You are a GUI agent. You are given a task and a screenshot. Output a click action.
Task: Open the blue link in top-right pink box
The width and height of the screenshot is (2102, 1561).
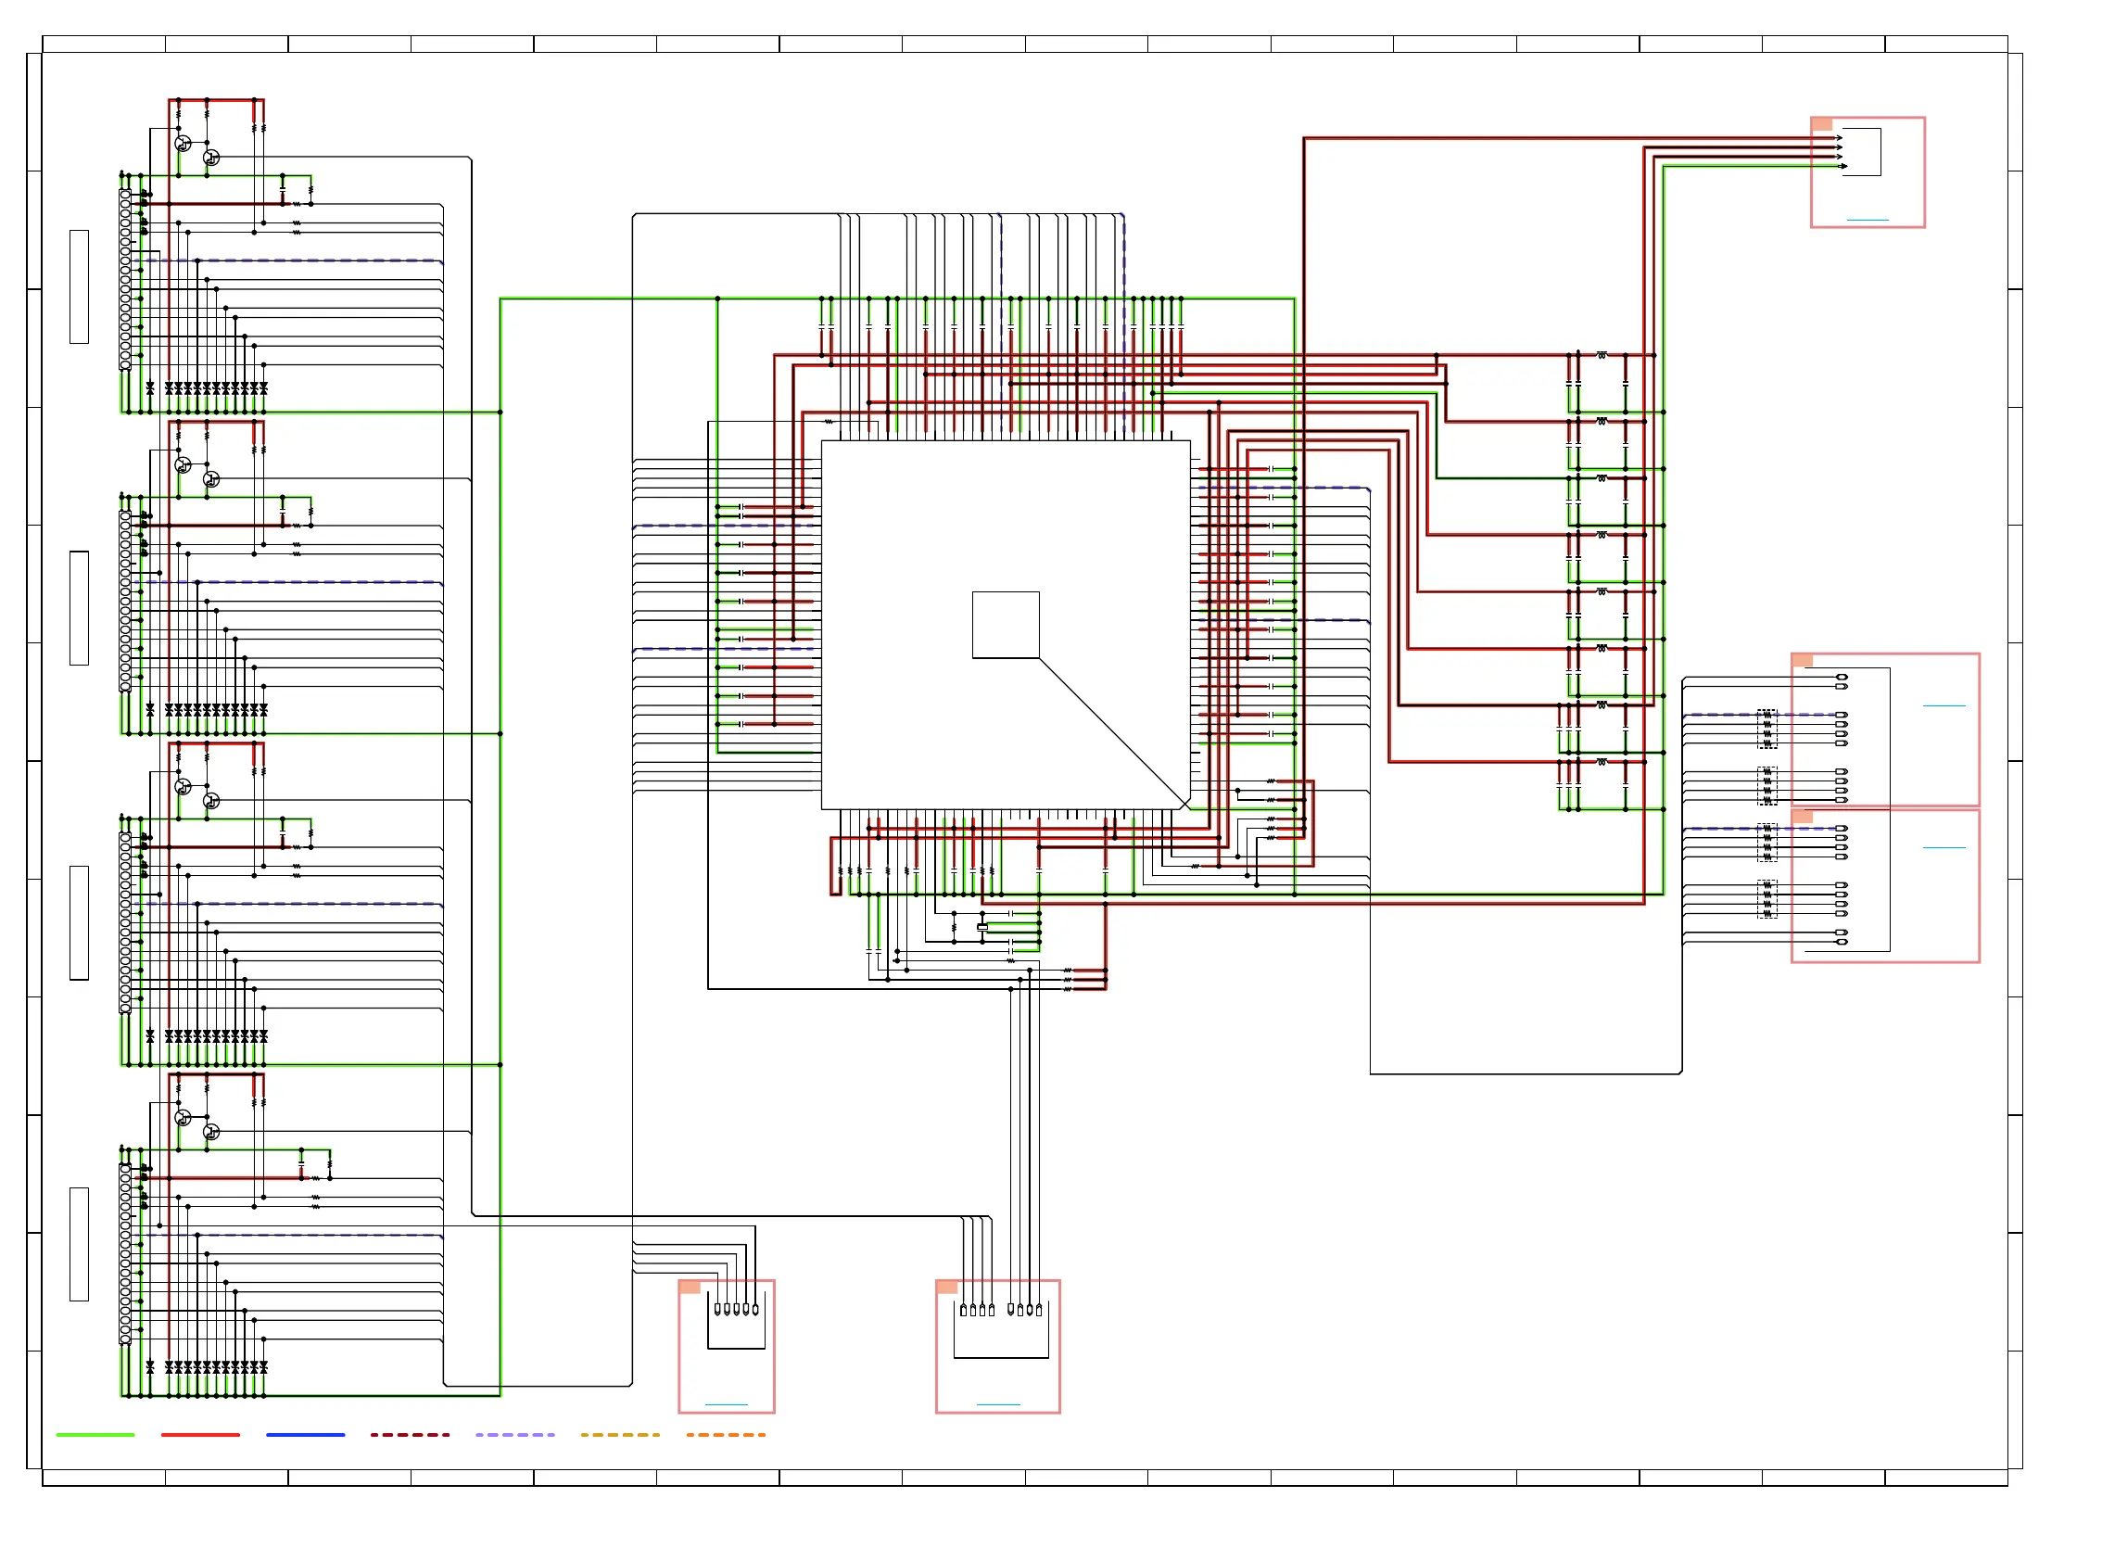tap(1867, 221)
